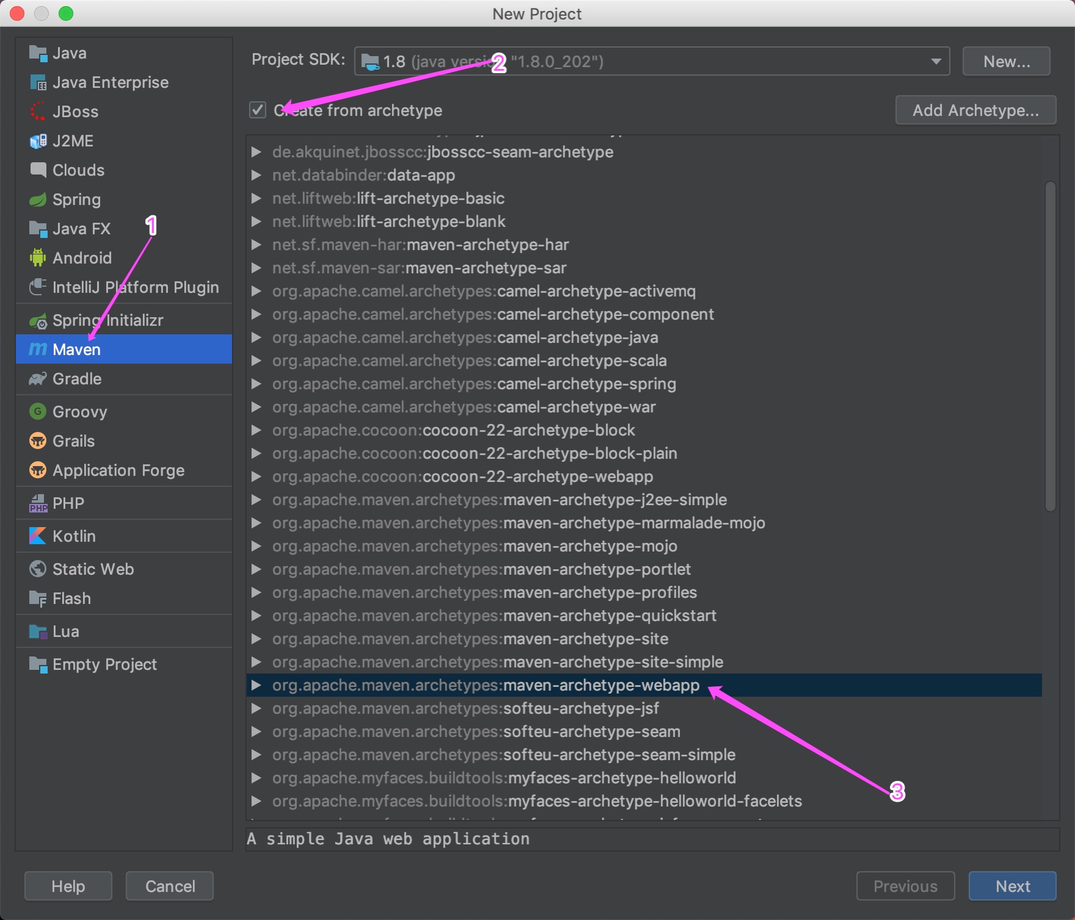Click the Empty Project icon
The height and width of the screenshot is (920, 1075).
click(x=38, y=664)
